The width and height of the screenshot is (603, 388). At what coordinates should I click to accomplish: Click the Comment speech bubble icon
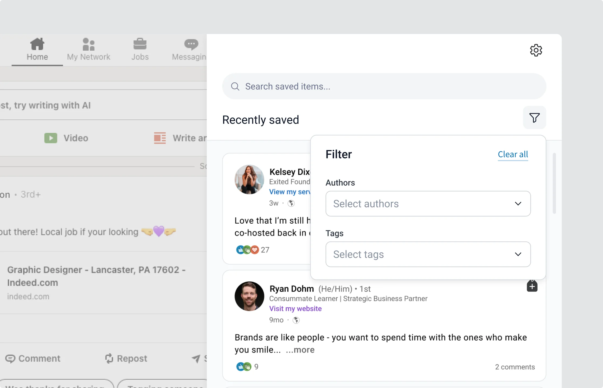click(10, 359)
